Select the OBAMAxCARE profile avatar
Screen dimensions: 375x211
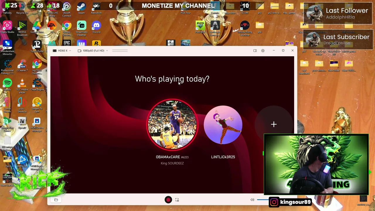172,125
